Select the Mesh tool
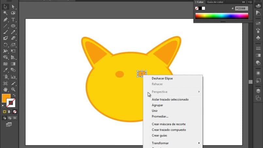This screenshot has width=263, height=148. pos(5,64)
